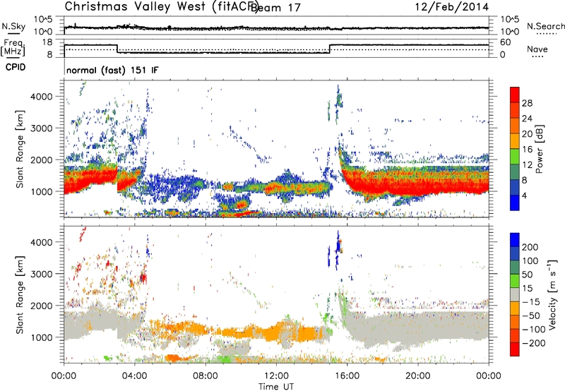565x391 pixels.
Task: Click the light green Velocity color bar segment between 15 and 50
Action: click(x=515, y=281)
